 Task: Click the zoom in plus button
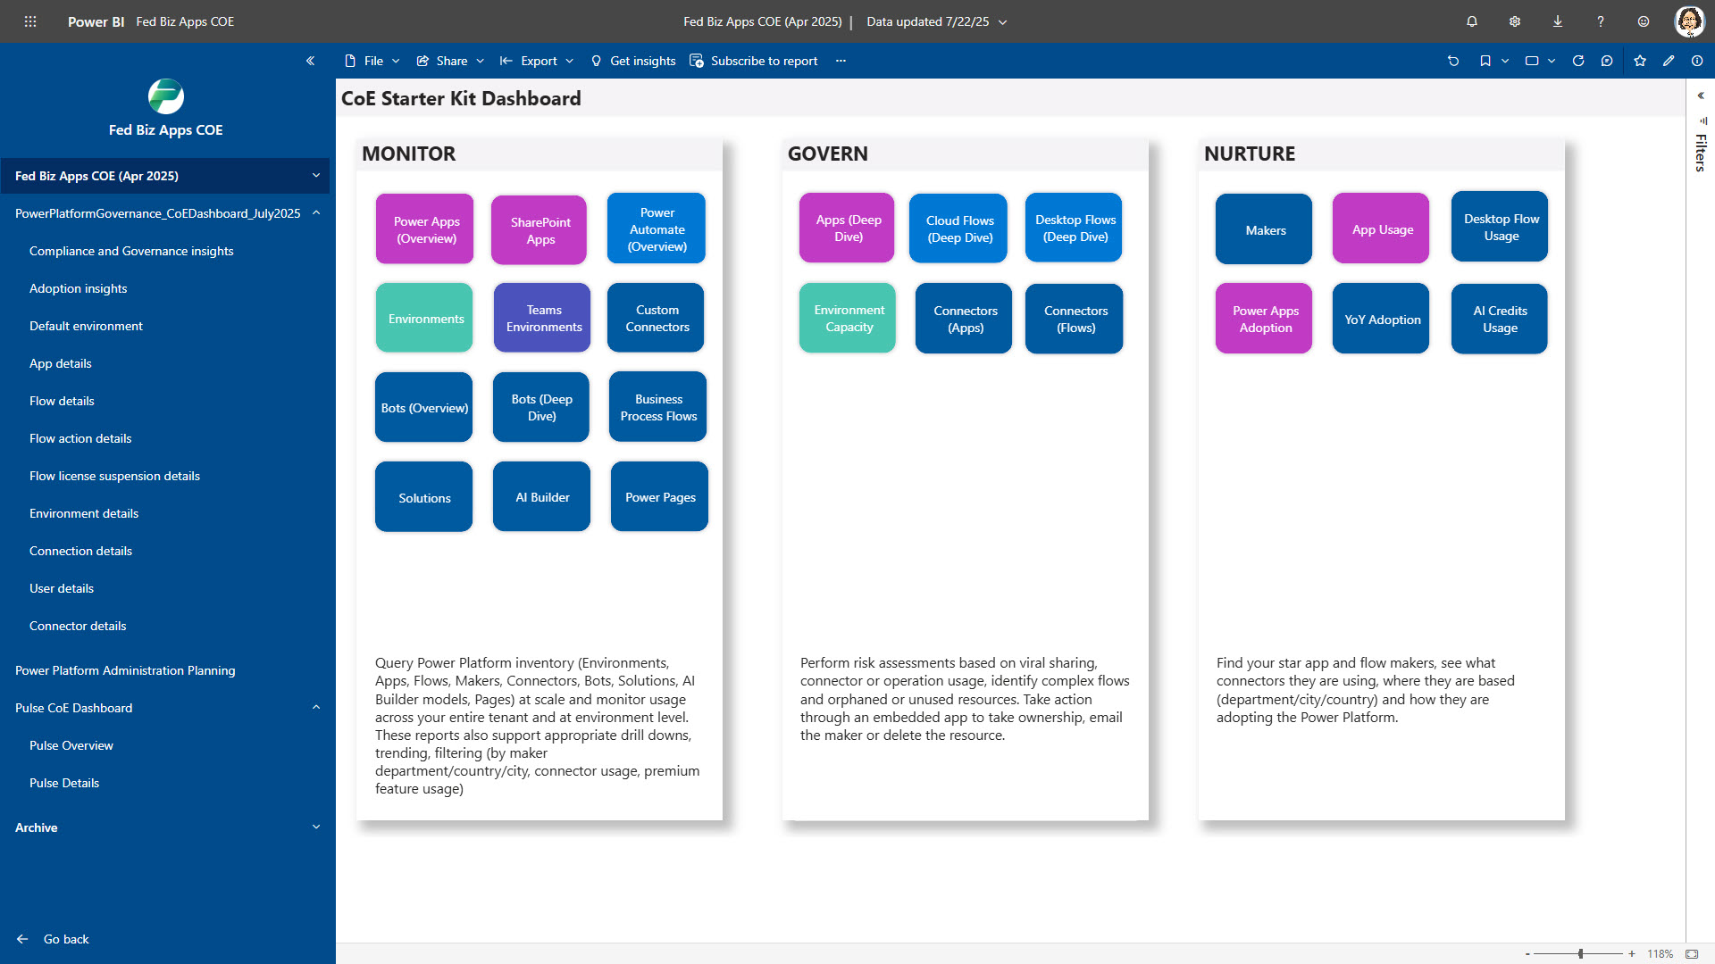[x=1632, y=954]
